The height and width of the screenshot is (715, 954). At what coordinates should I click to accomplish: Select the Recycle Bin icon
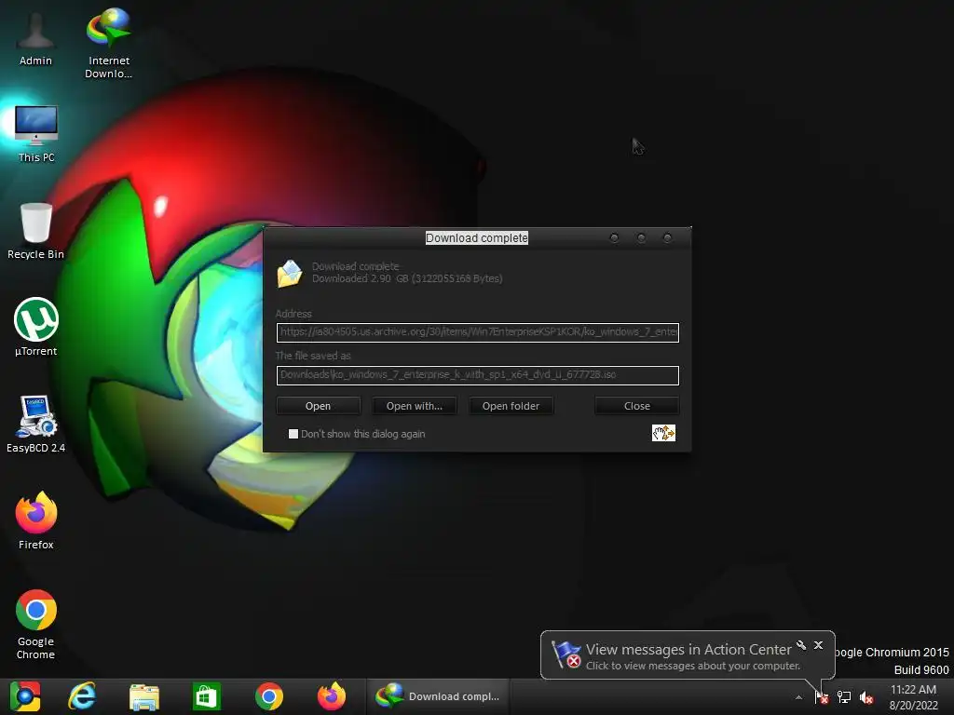tap(36, 231)
